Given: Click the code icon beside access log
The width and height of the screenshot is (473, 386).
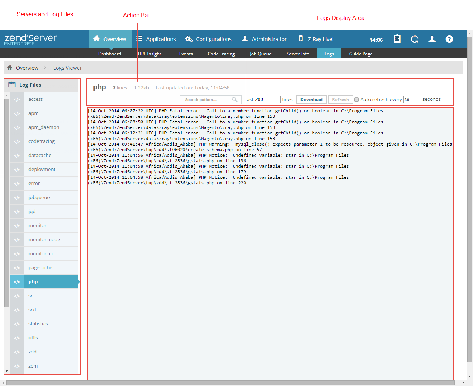Looking at the screenshot, I should [x=17, y=99].
